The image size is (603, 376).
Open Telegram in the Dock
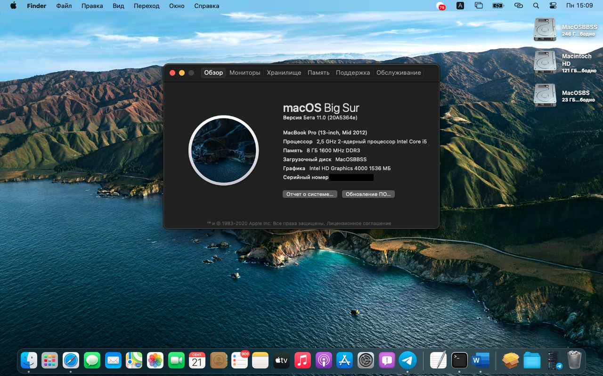[x=407, y=360]
